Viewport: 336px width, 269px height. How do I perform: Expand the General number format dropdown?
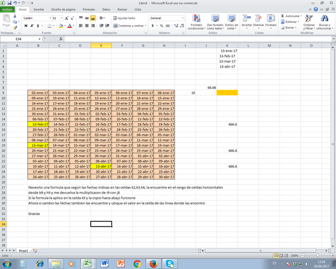(183, 18)
